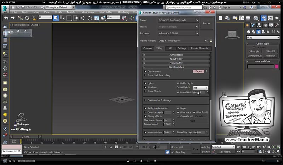Activate the Select Object tool
Screen dimensions: 283x165
click(x=56, y=18)
